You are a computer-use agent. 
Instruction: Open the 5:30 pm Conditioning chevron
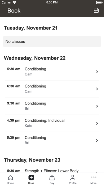pyautogui.click(x=97, y=140)
